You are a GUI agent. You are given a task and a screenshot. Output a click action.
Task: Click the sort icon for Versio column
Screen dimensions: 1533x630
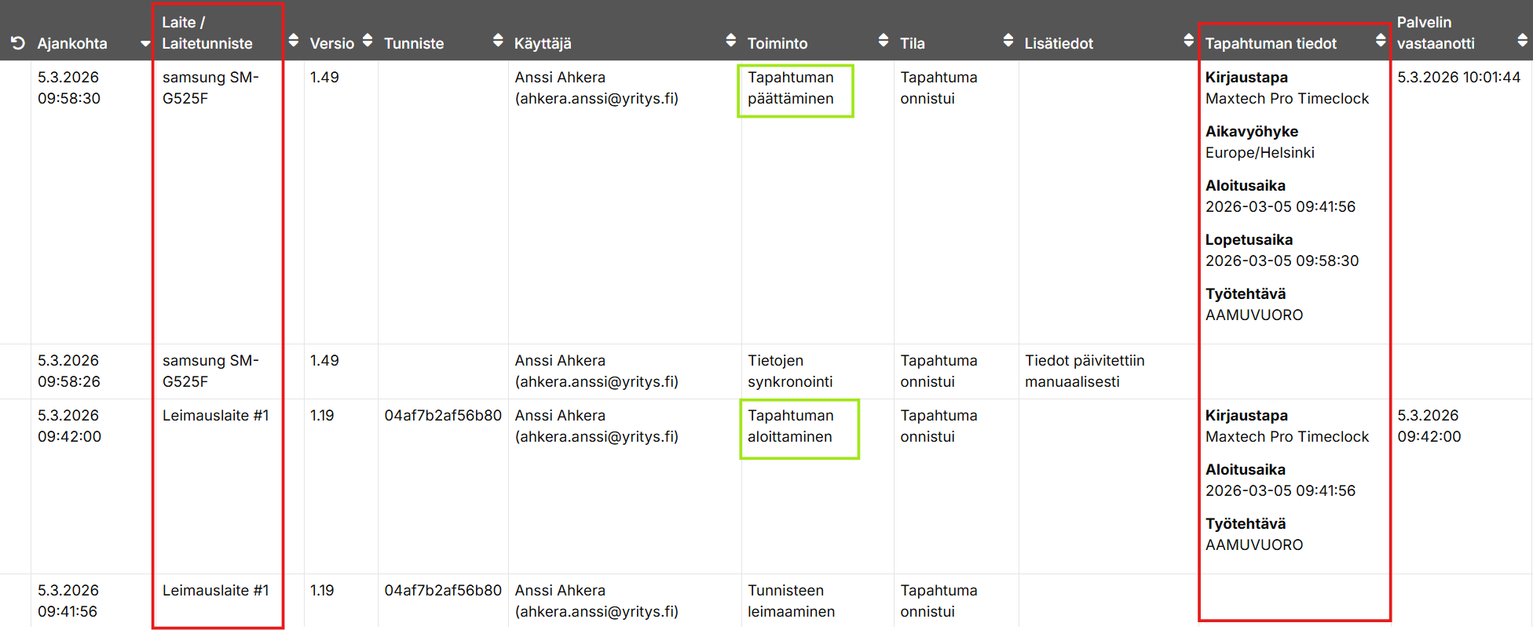(368, 40)
